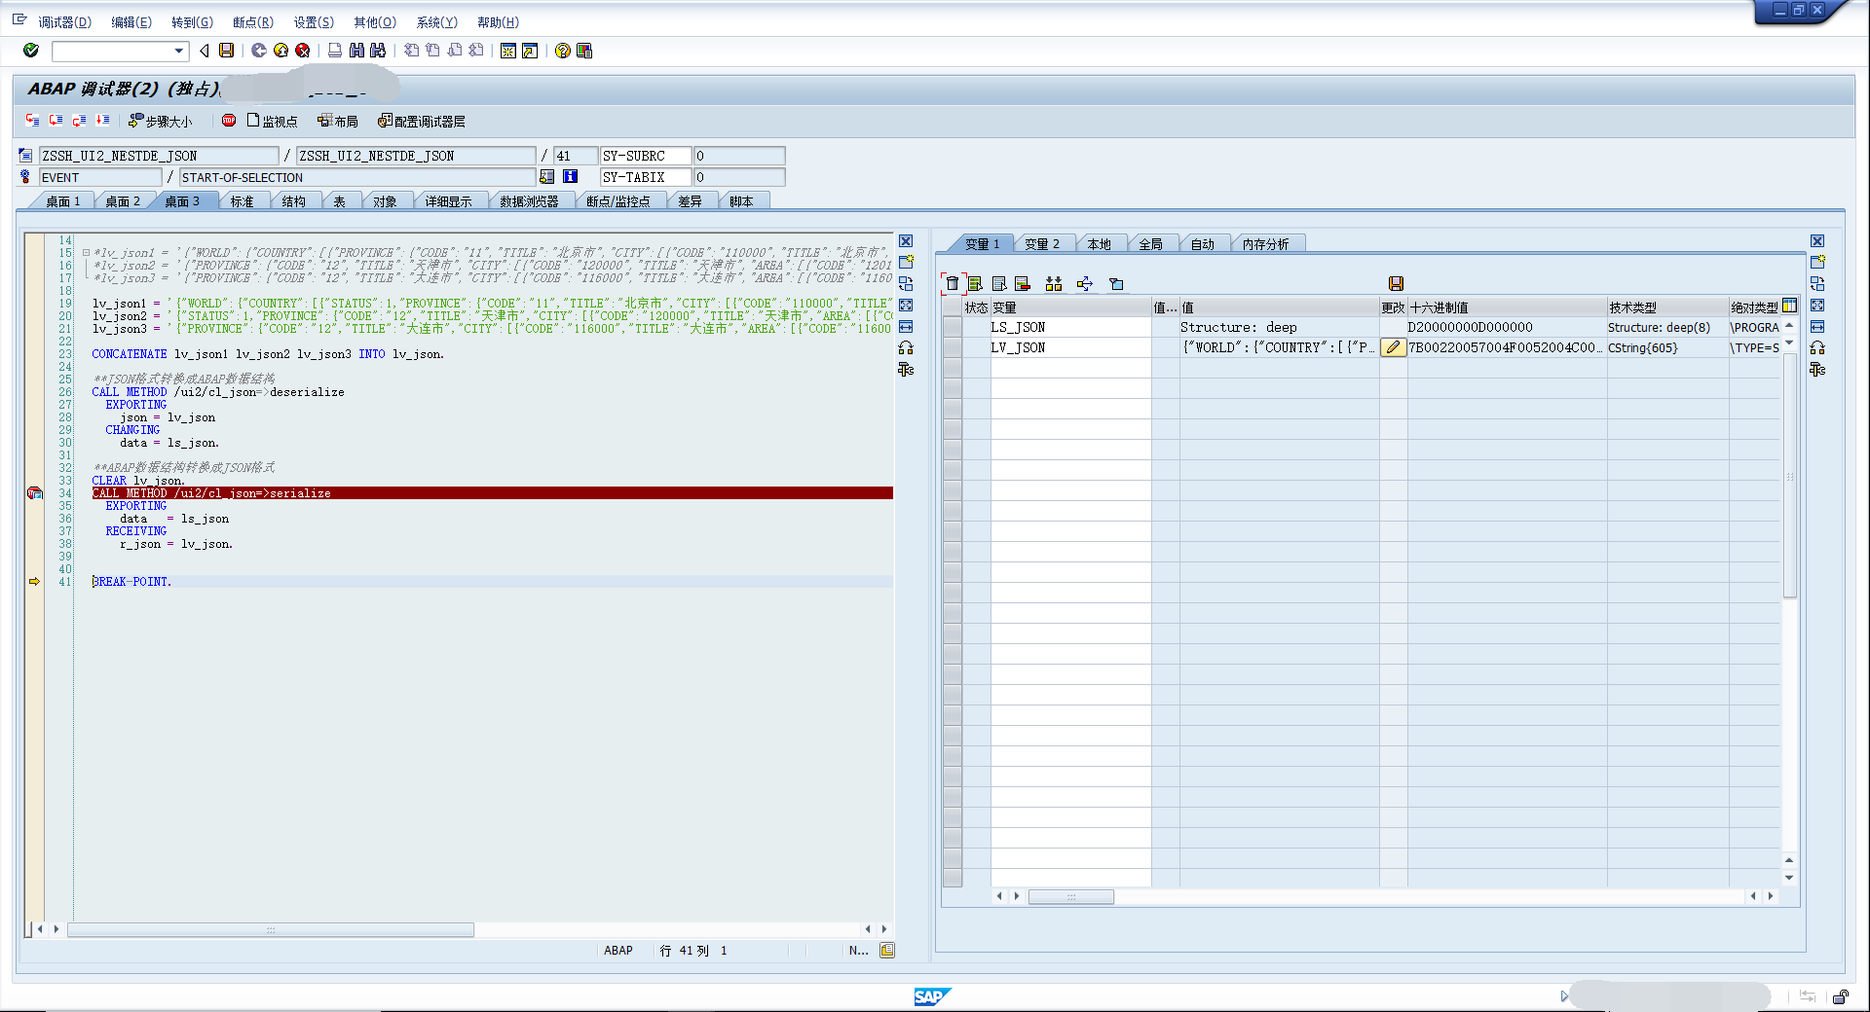The image size is (1870, 1012).
Task: Click the Find Next binoculars icon
Action: pos(378,51)
